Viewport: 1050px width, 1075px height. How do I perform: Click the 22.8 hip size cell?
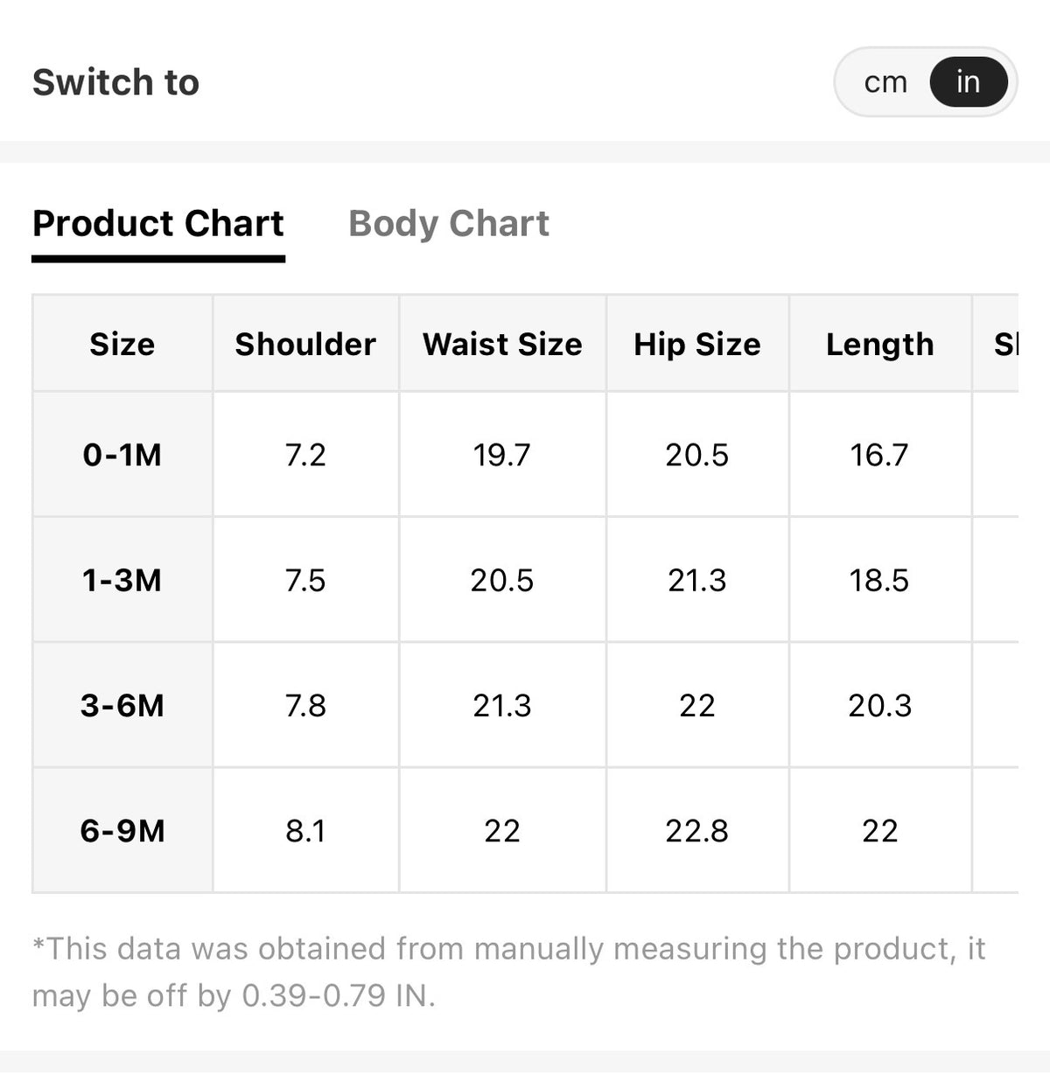point(697,830)
